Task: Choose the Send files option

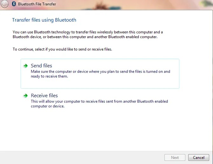Action: pos(100,74)
